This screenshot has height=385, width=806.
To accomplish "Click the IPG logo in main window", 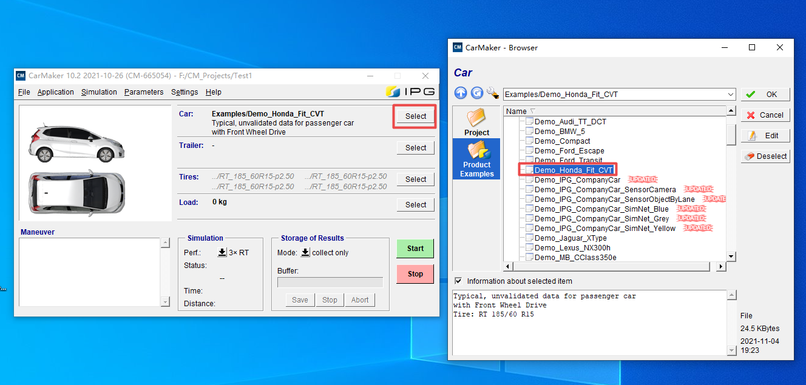I will click(411, 92).
